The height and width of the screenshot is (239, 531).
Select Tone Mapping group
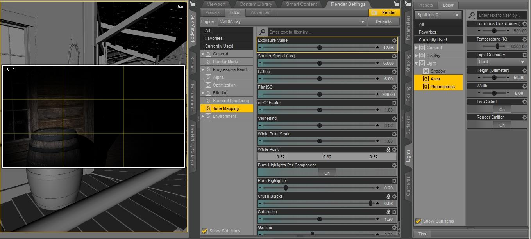[227, 108]
